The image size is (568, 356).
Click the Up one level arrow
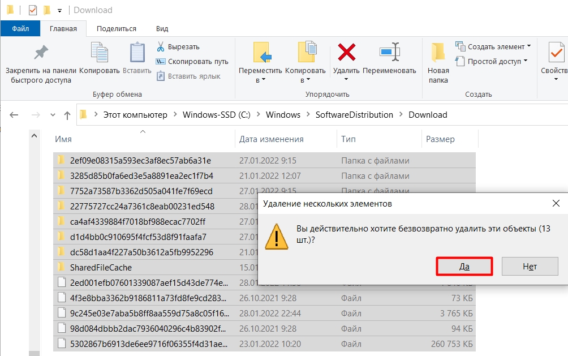click(67, 115)
